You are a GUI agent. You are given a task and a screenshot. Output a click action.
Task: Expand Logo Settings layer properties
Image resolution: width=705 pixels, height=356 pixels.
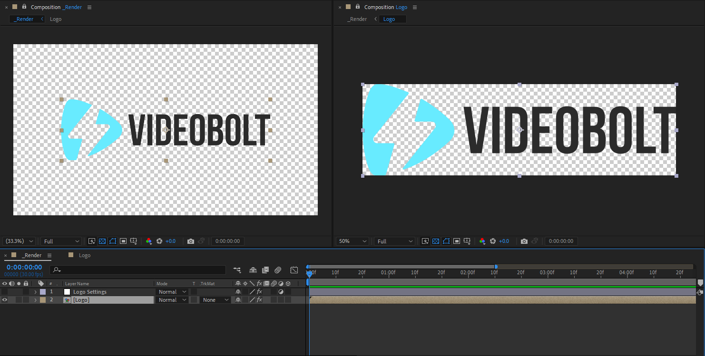click(35, 292)
